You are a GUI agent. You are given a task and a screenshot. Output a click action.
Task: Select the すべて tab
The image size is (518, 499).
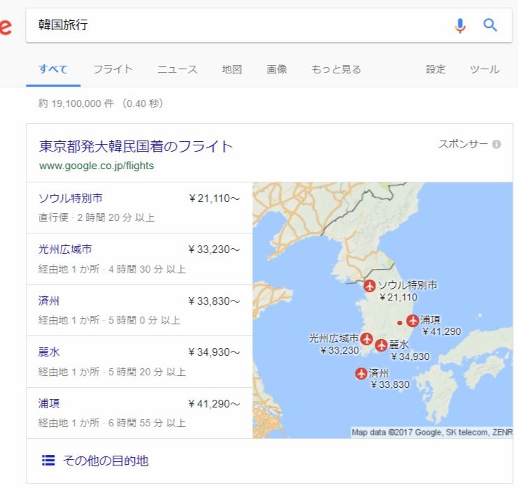(x=53, y=69)
